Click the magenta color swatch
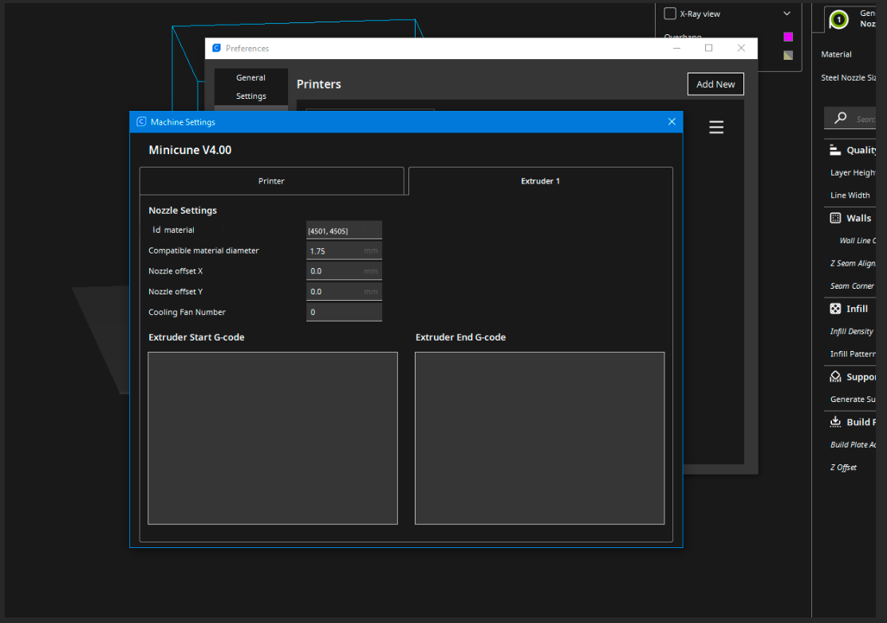 (788, 37)
